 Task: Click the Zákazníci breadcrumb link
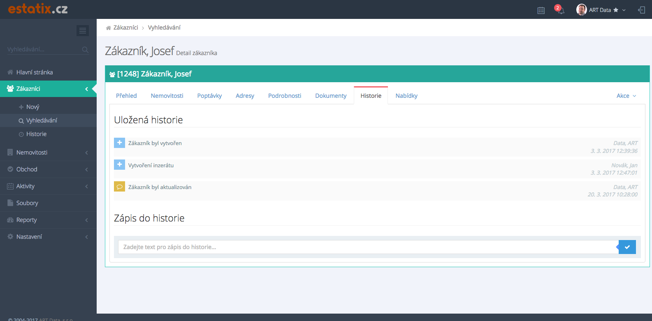tap(126, 28)
